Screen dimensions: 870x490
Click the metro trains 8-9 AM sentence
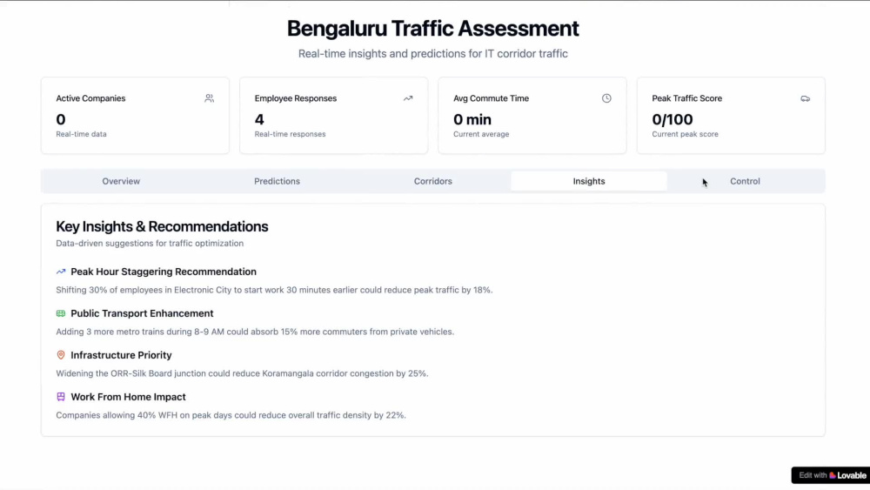point(255,332)
